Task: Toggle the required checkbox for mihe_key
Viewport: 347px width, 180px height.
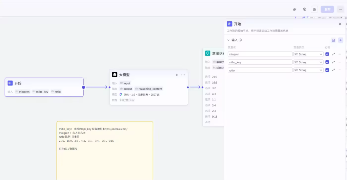Action: coord(327,62)
